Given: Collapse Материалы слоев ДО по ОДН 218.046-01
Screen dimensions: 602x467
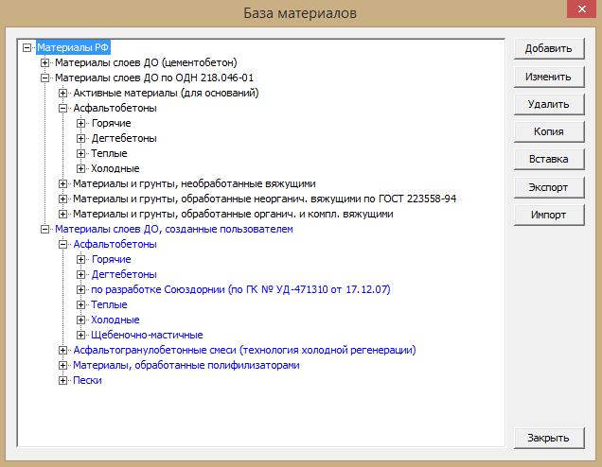Looking at the screenshot, I should 44,78.
